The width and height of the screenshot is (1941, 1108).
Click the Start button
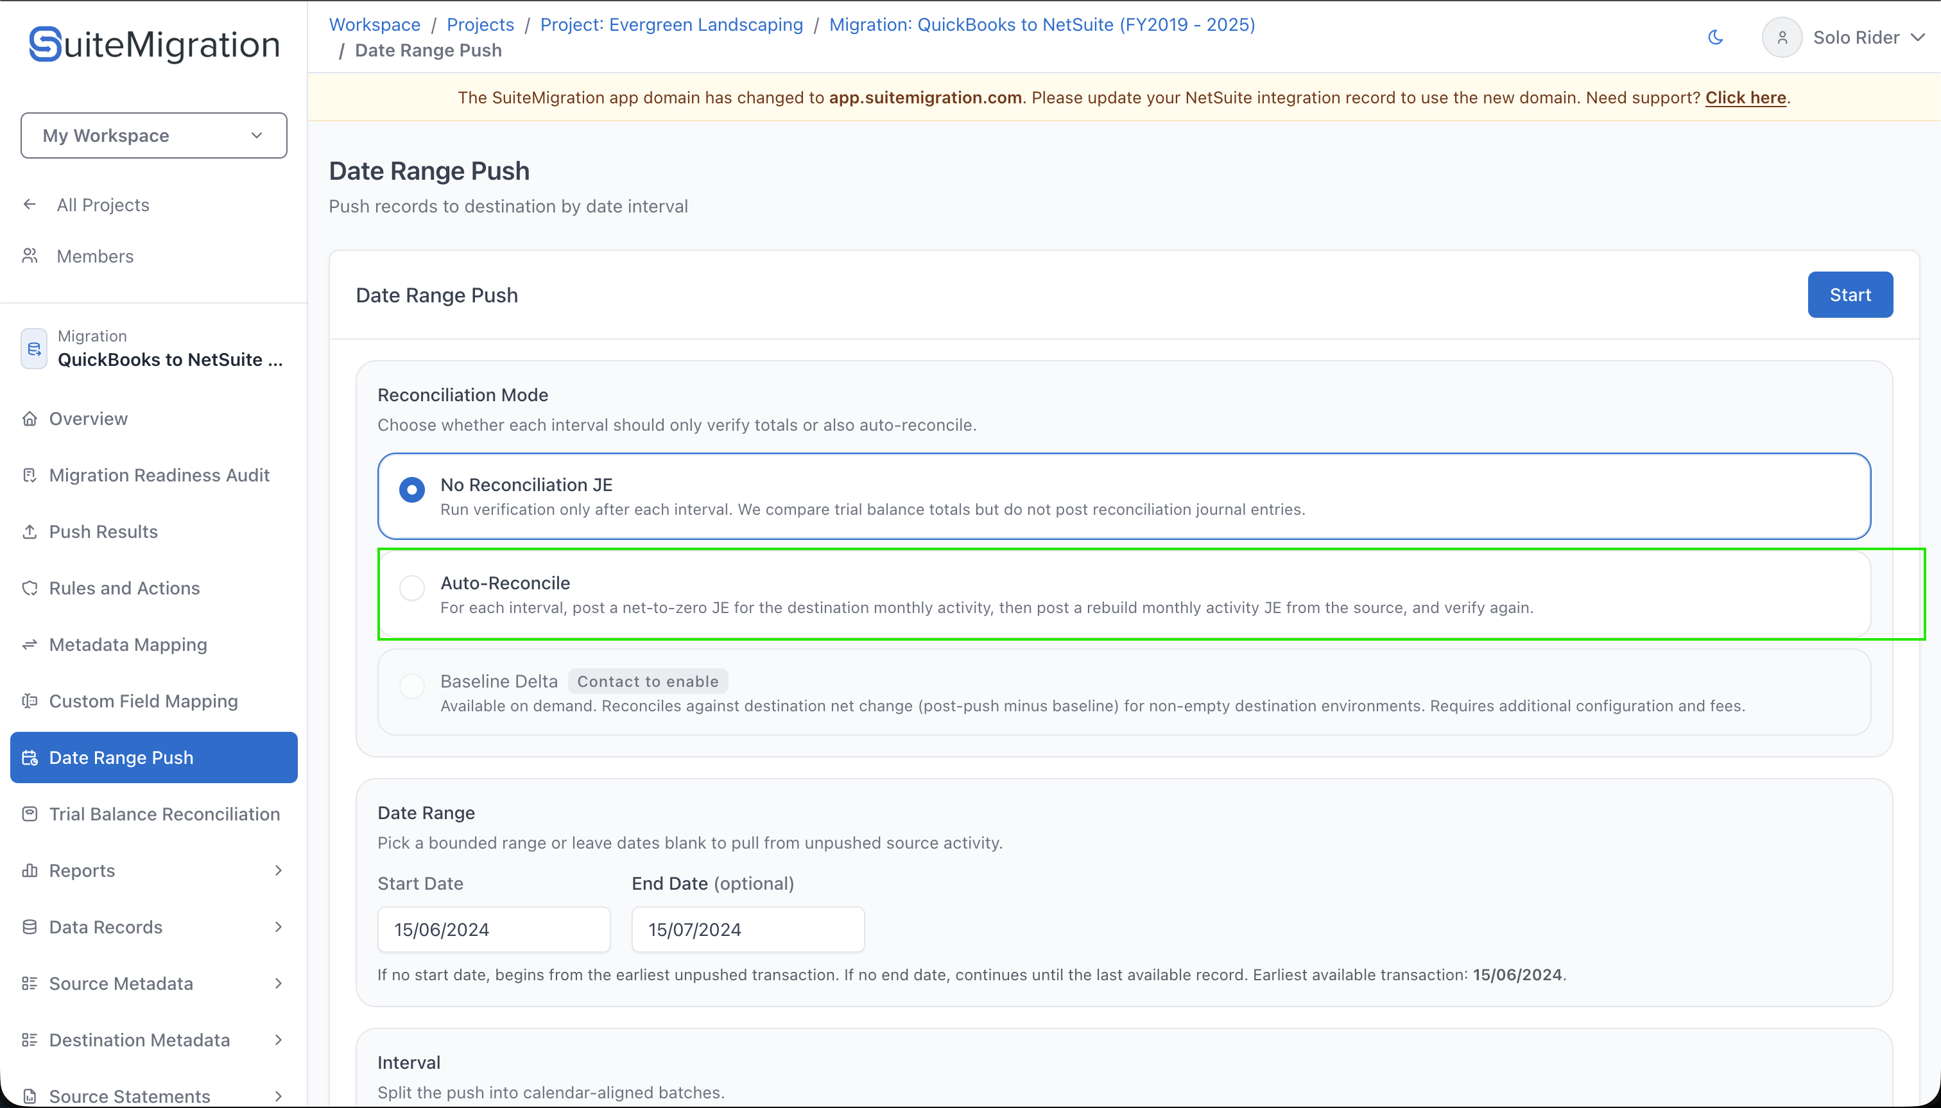[1850, 295]
